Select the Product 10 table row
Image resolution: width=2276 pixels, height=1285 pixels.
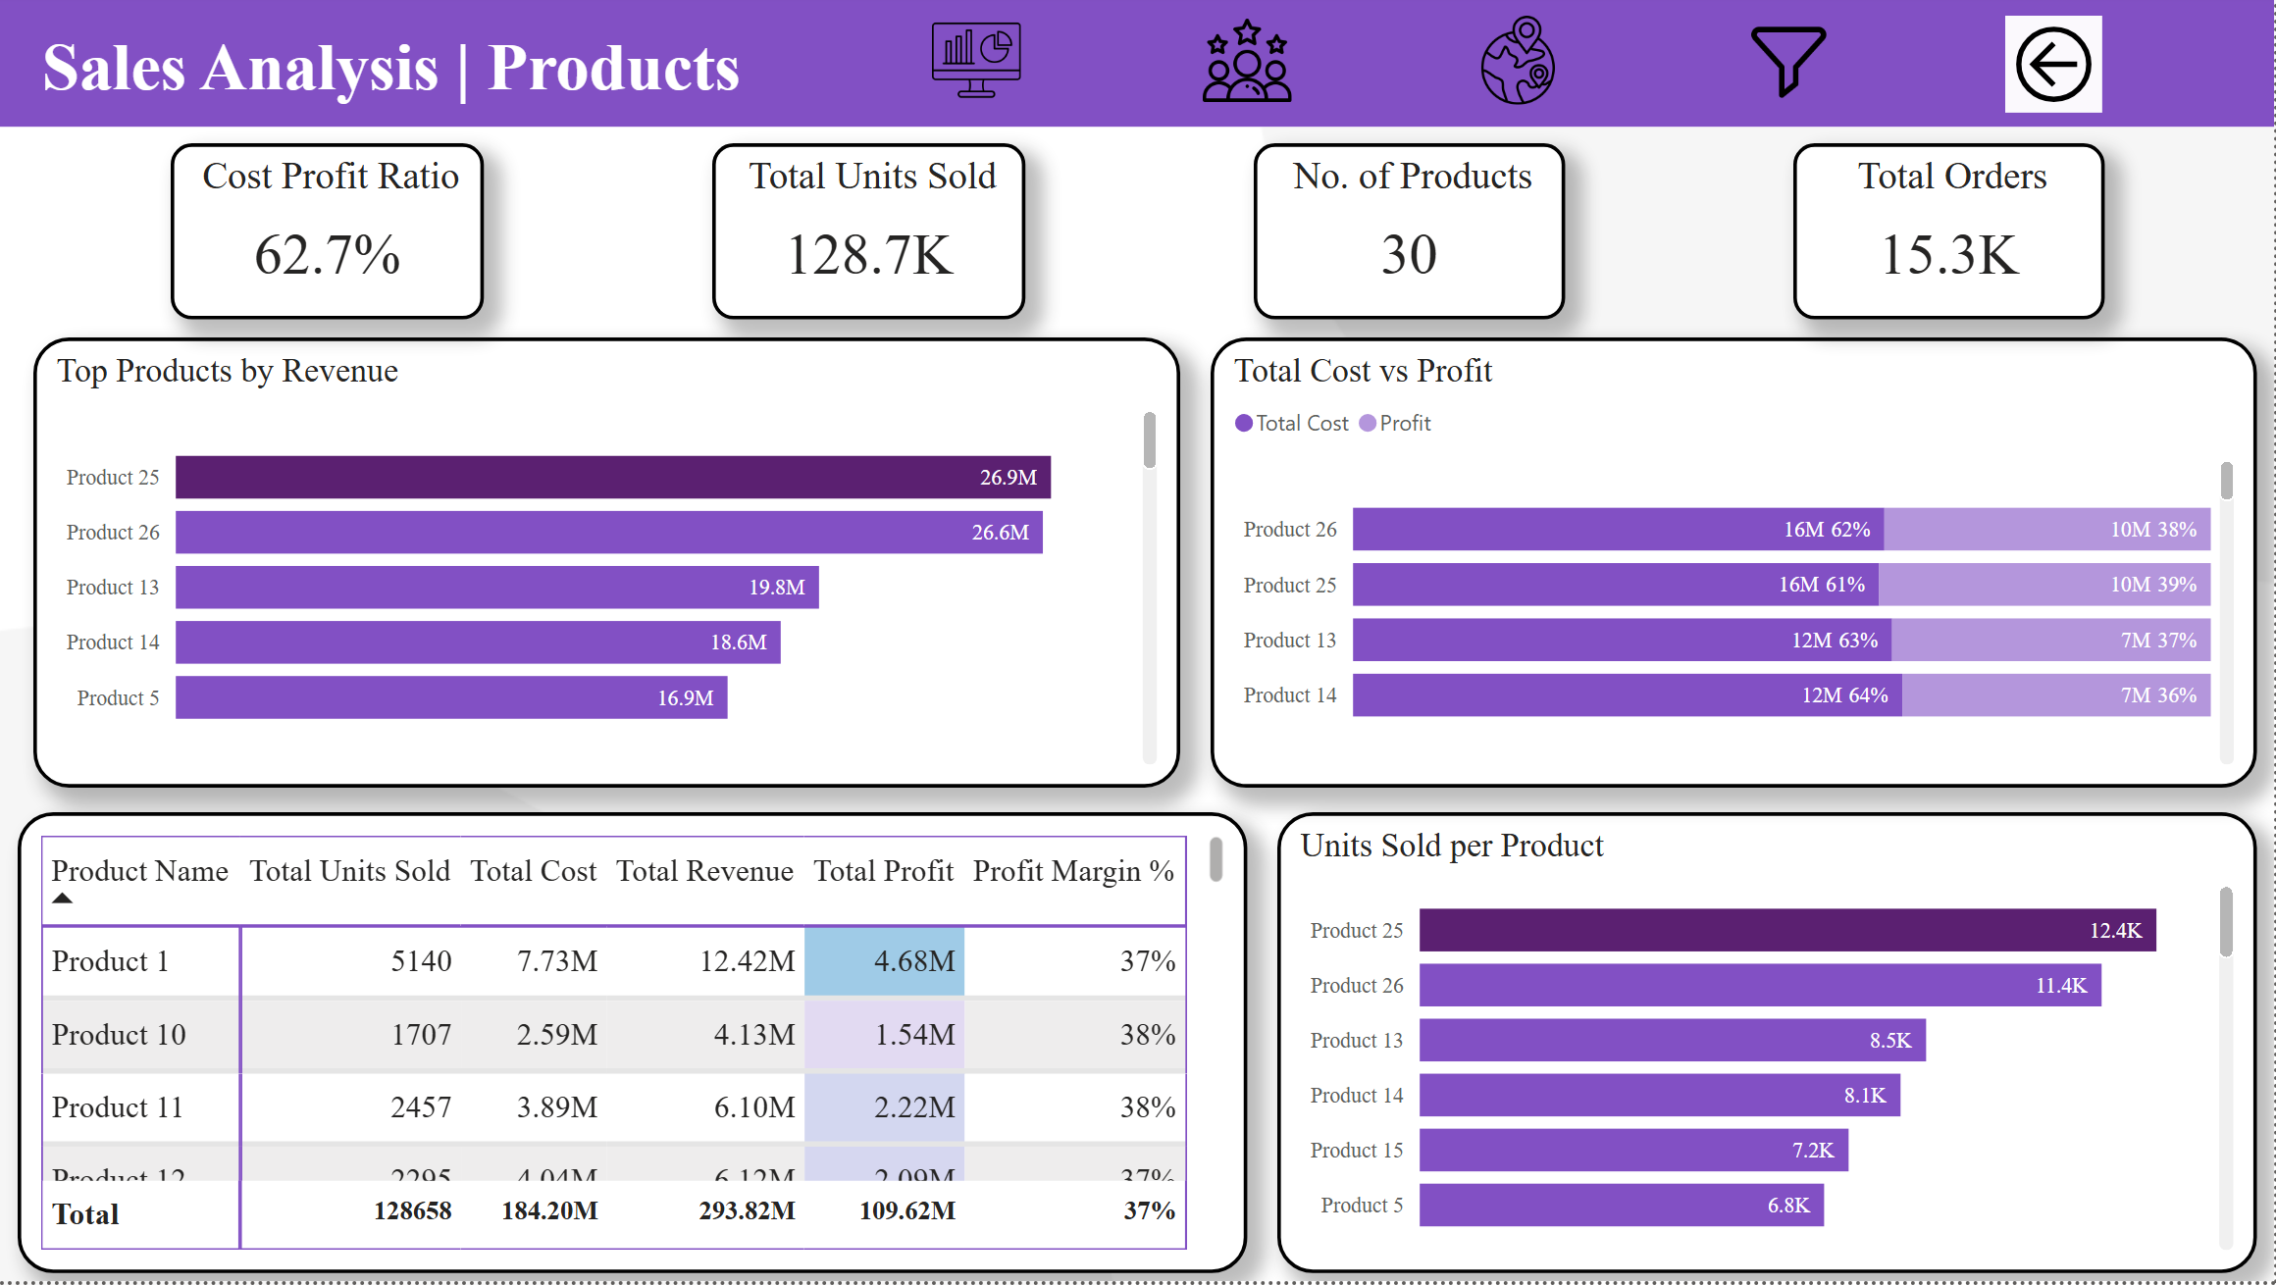point(118,1034)
